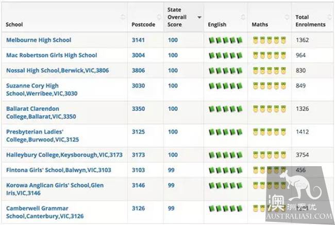Image resolution: width=335 pixels, height=225 pixels.
Task: Sort table by Maths column
Action: [270, 17]
